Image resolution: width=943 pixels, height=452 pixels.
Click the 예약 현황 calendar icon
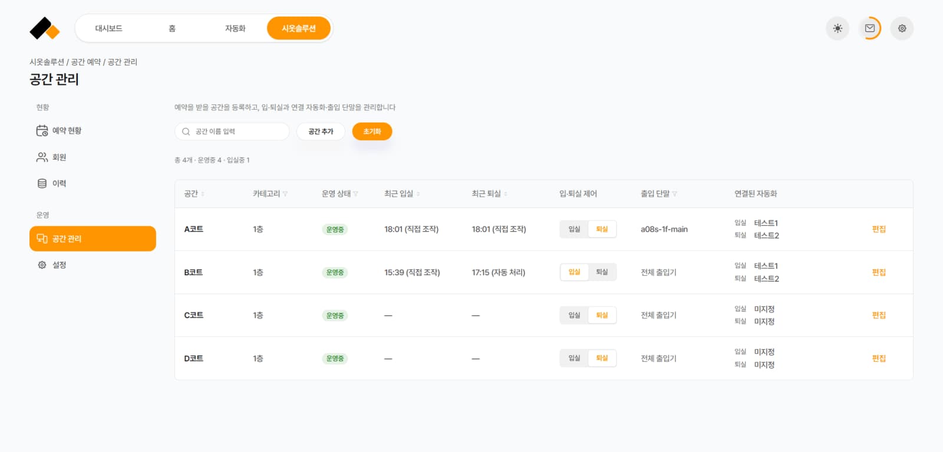(x=42, y=131)
